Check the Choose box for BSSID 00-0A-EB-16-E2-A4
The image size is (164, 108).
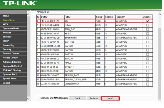tap(148, 54)
